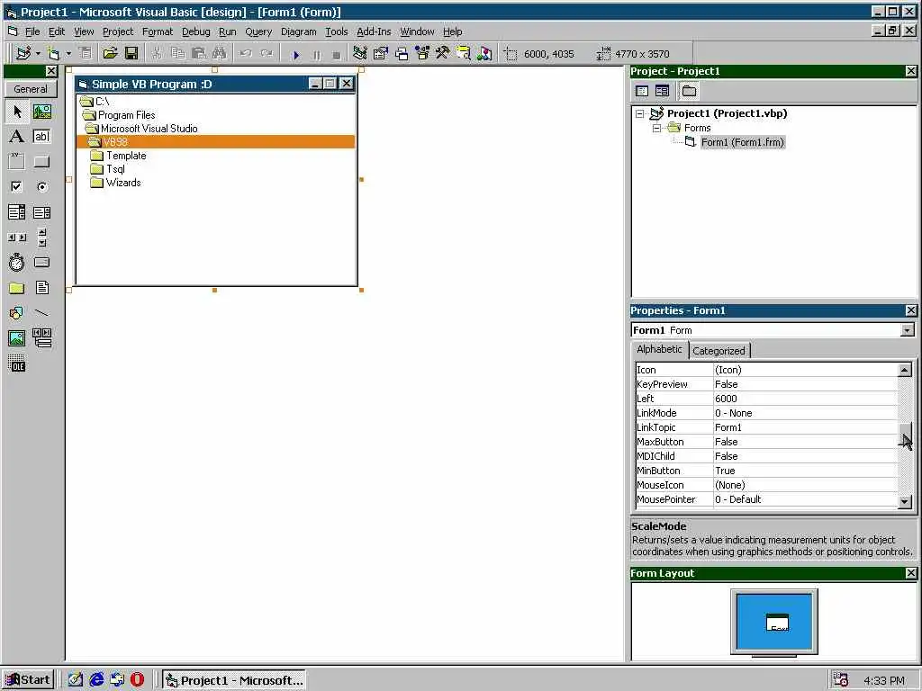Launch Opera from quick launch

click(x=137, y=680)
